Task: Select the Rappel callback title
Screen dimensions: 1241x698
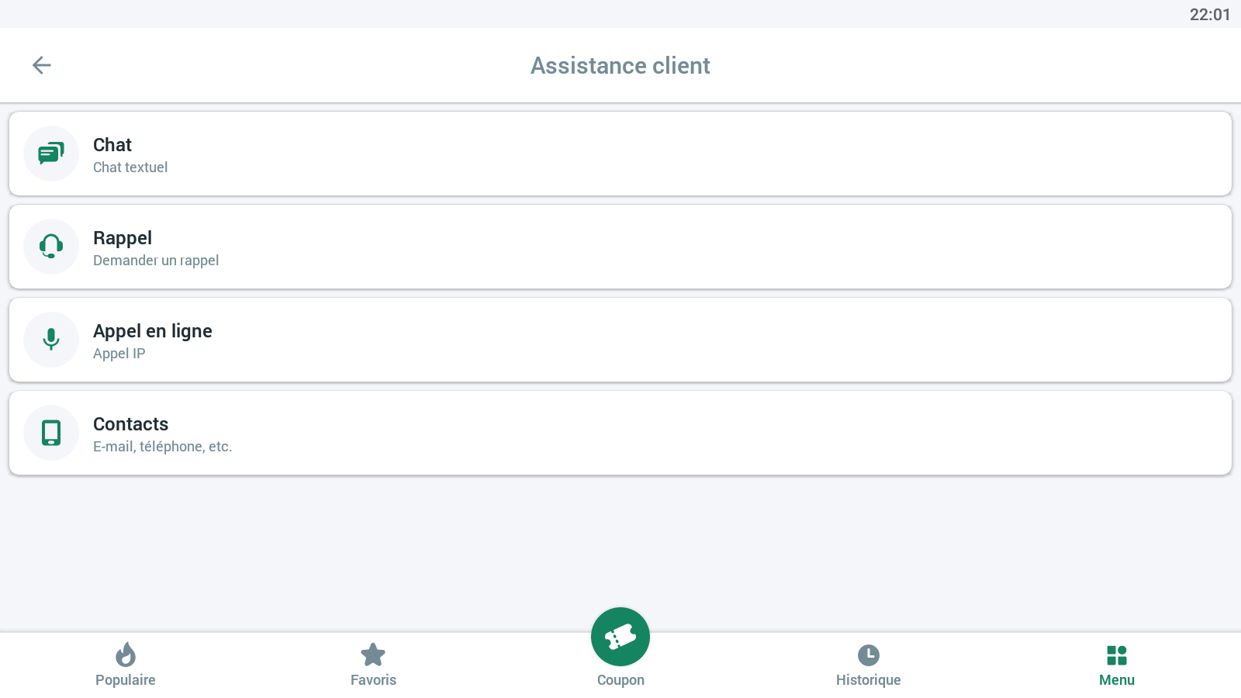Action: click(123, 238)
